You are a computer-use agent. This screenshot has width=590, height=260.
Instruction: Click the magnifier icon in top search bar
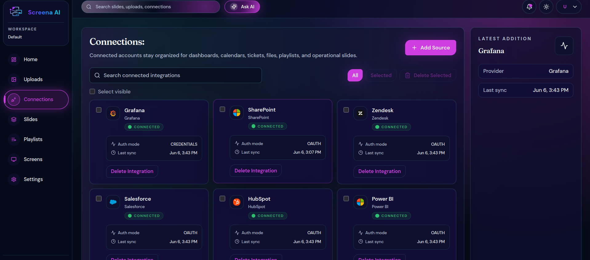coord(89,7)
